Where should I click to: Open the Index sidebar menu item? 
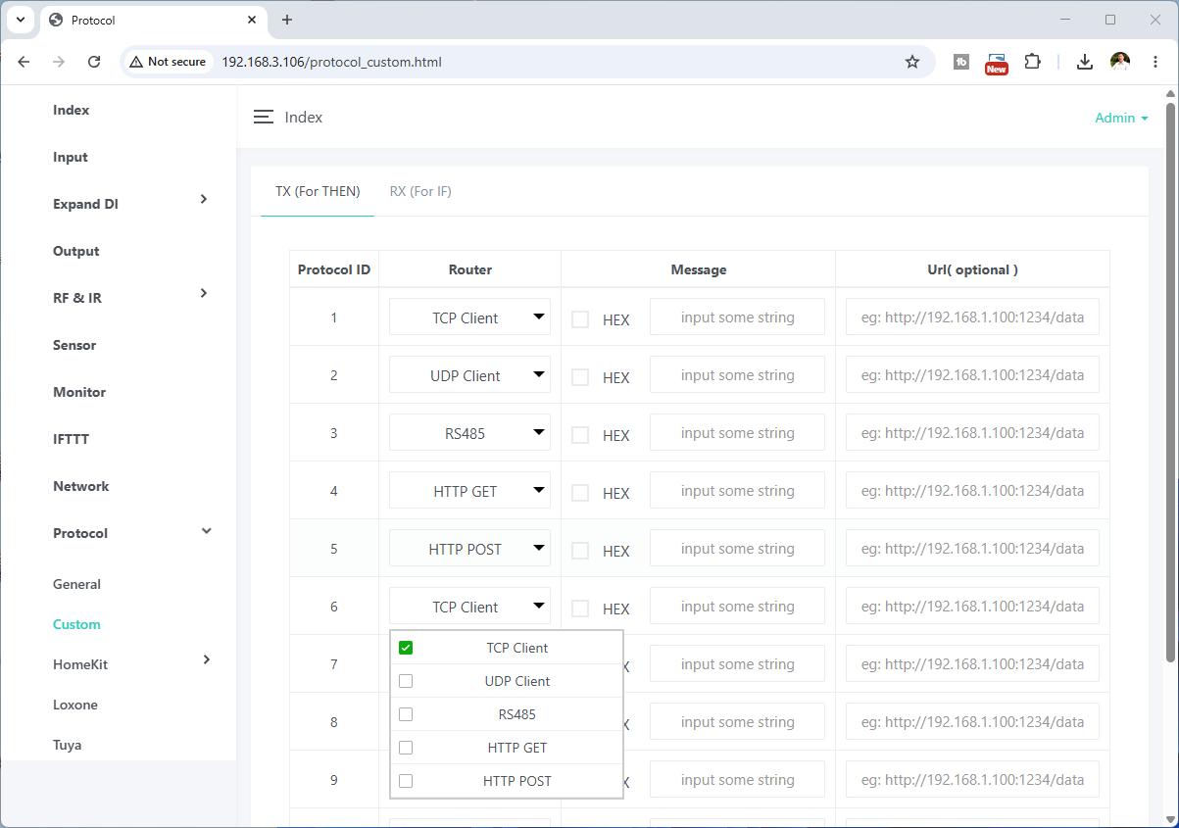72,110
